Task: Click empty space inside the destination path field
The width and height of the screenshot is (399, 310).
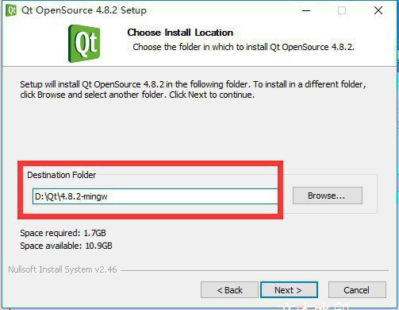Action: click(193, 196)
